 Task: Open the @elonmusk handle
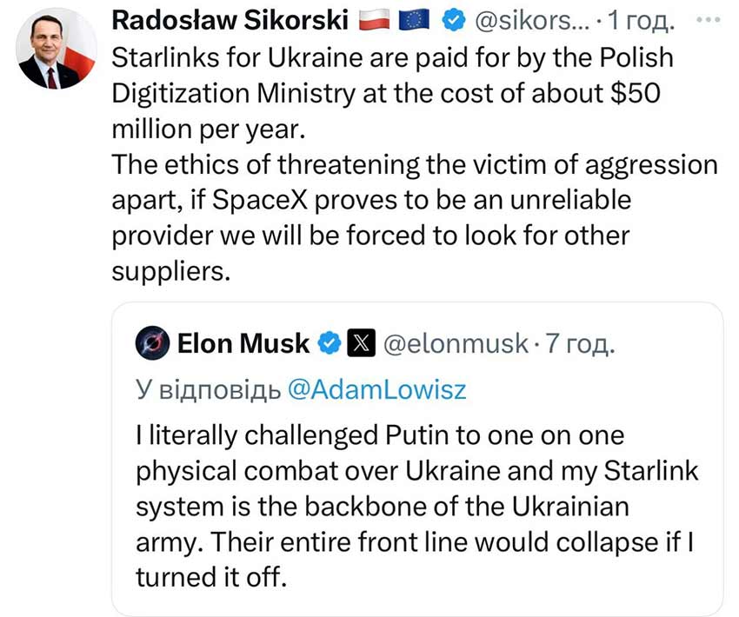456,343
